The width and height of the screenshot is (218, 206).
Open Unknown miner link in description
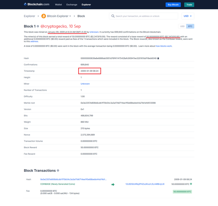94,32
